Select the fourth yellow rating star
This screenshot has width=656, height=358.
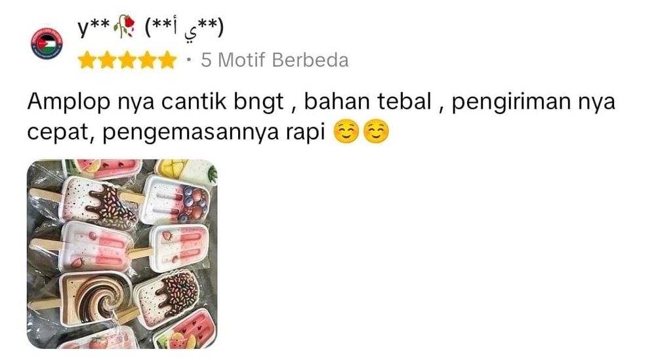tap(147, 60)
